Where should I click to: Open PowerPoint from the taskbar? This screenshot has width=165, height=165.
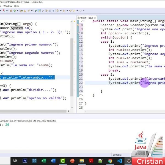(72, 161)
